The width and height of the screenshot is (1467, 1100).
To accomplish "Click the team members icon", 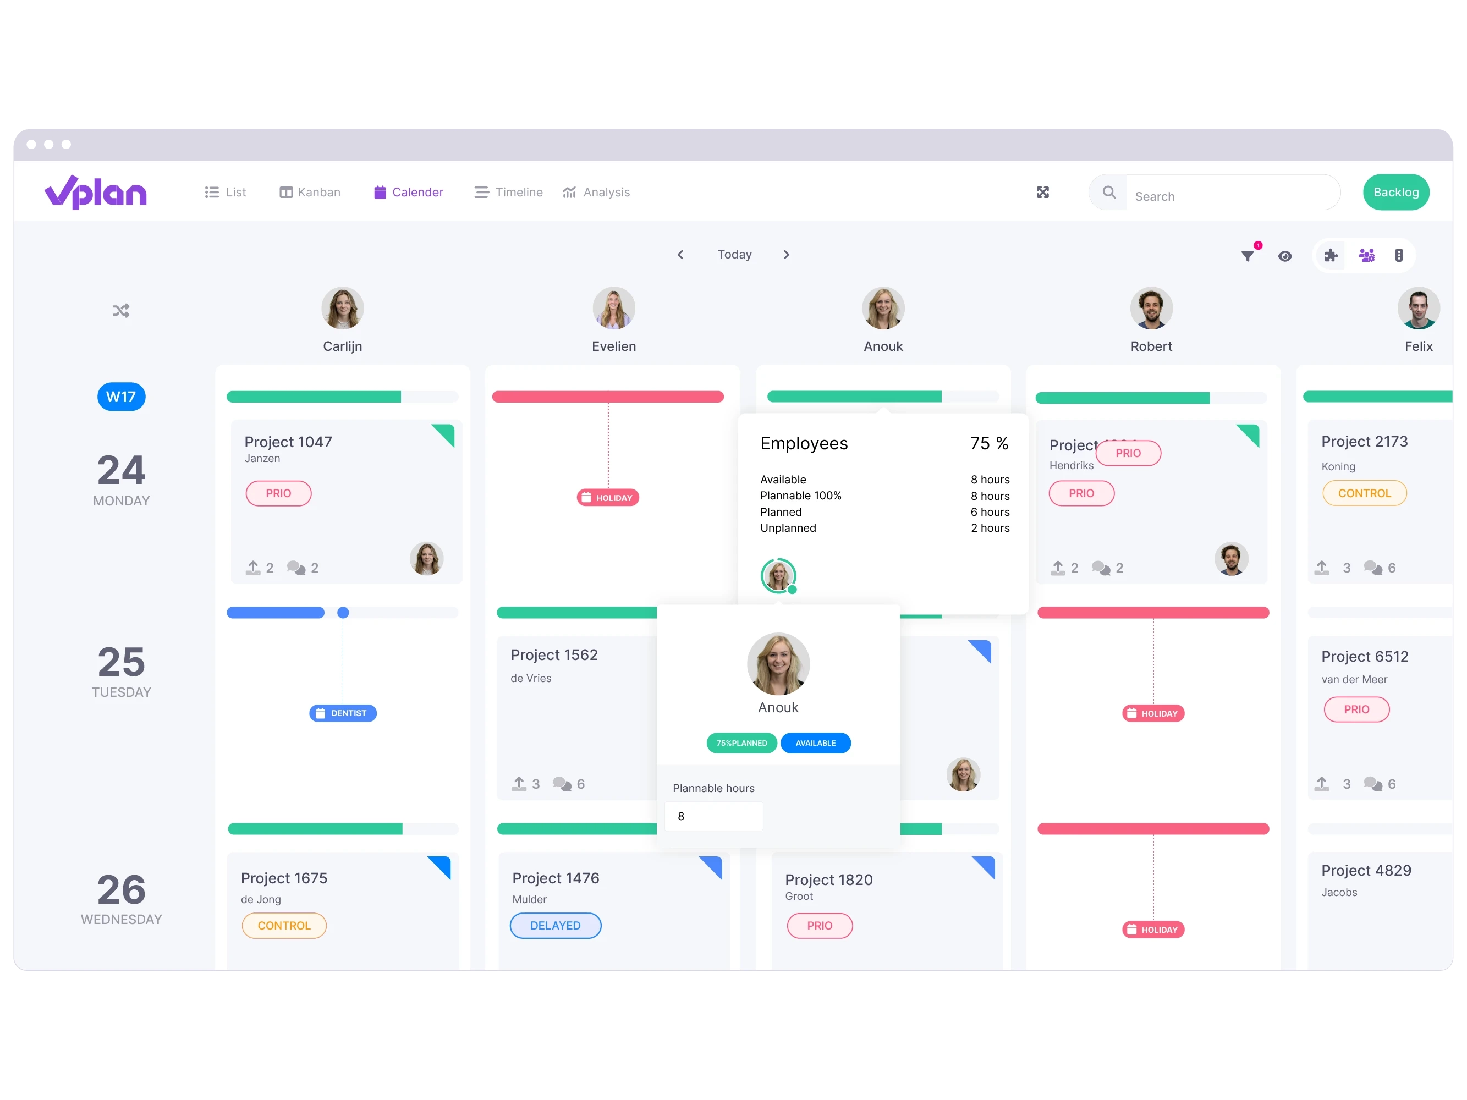I will point(1366,255).
